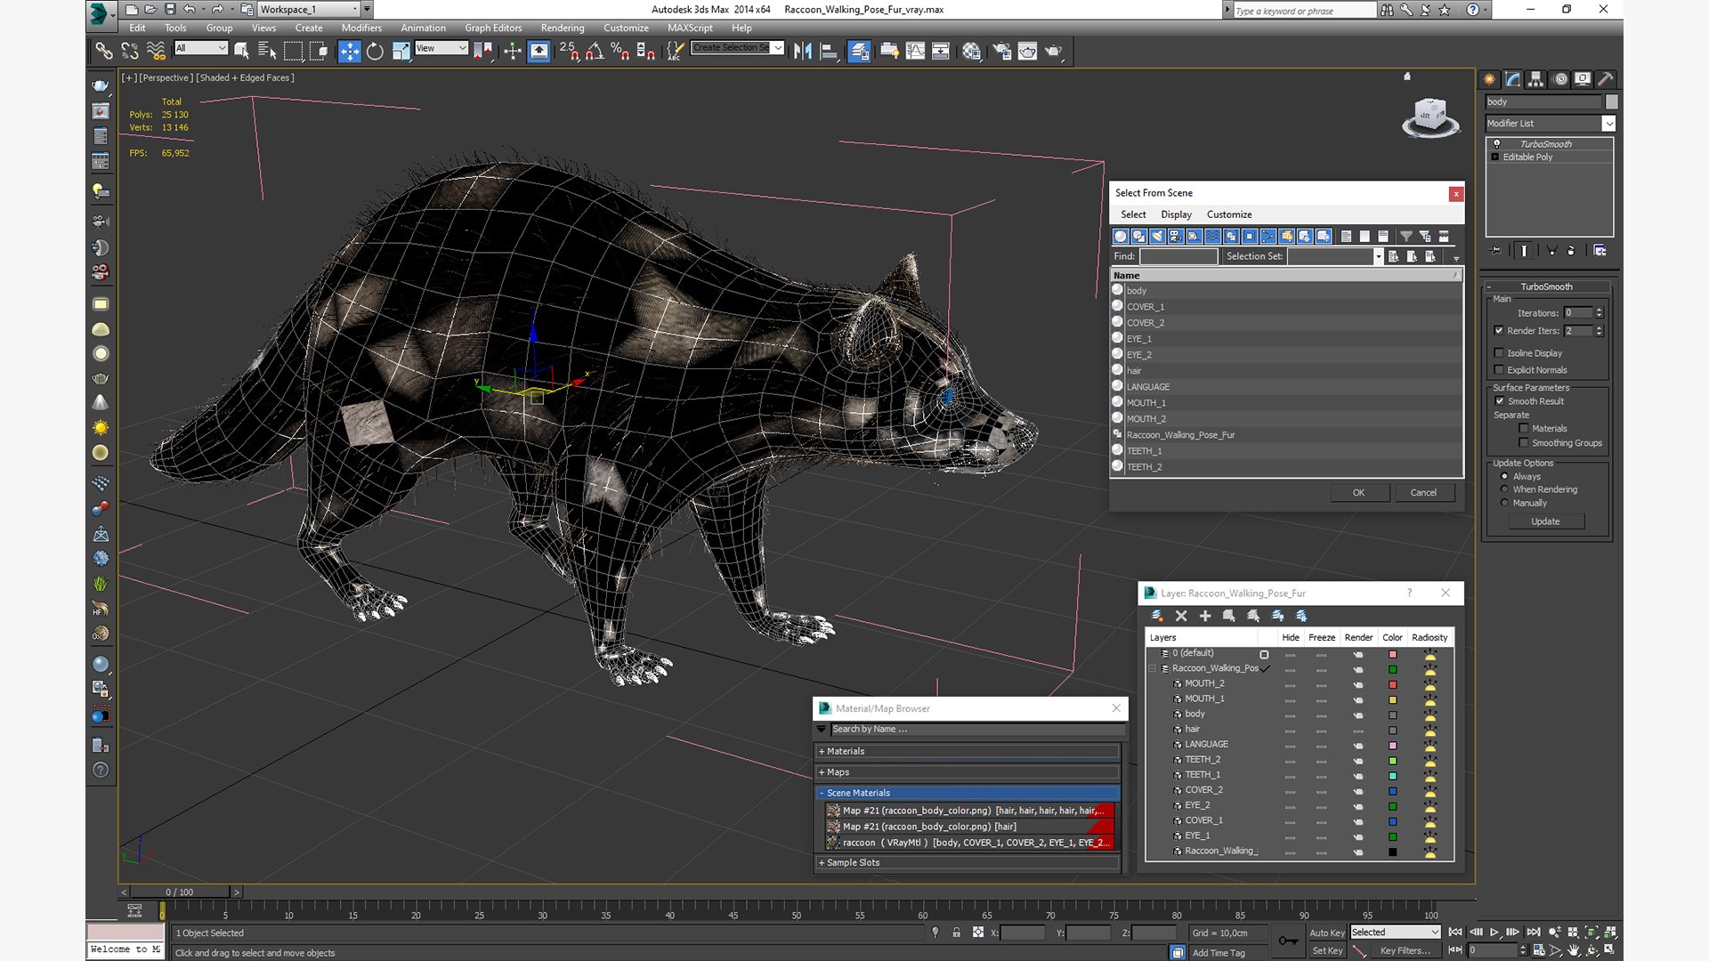Open Key Filters dialog button
Image resolution: width=1709 pixels, height=961 pixels.
tap(1405, 950)
